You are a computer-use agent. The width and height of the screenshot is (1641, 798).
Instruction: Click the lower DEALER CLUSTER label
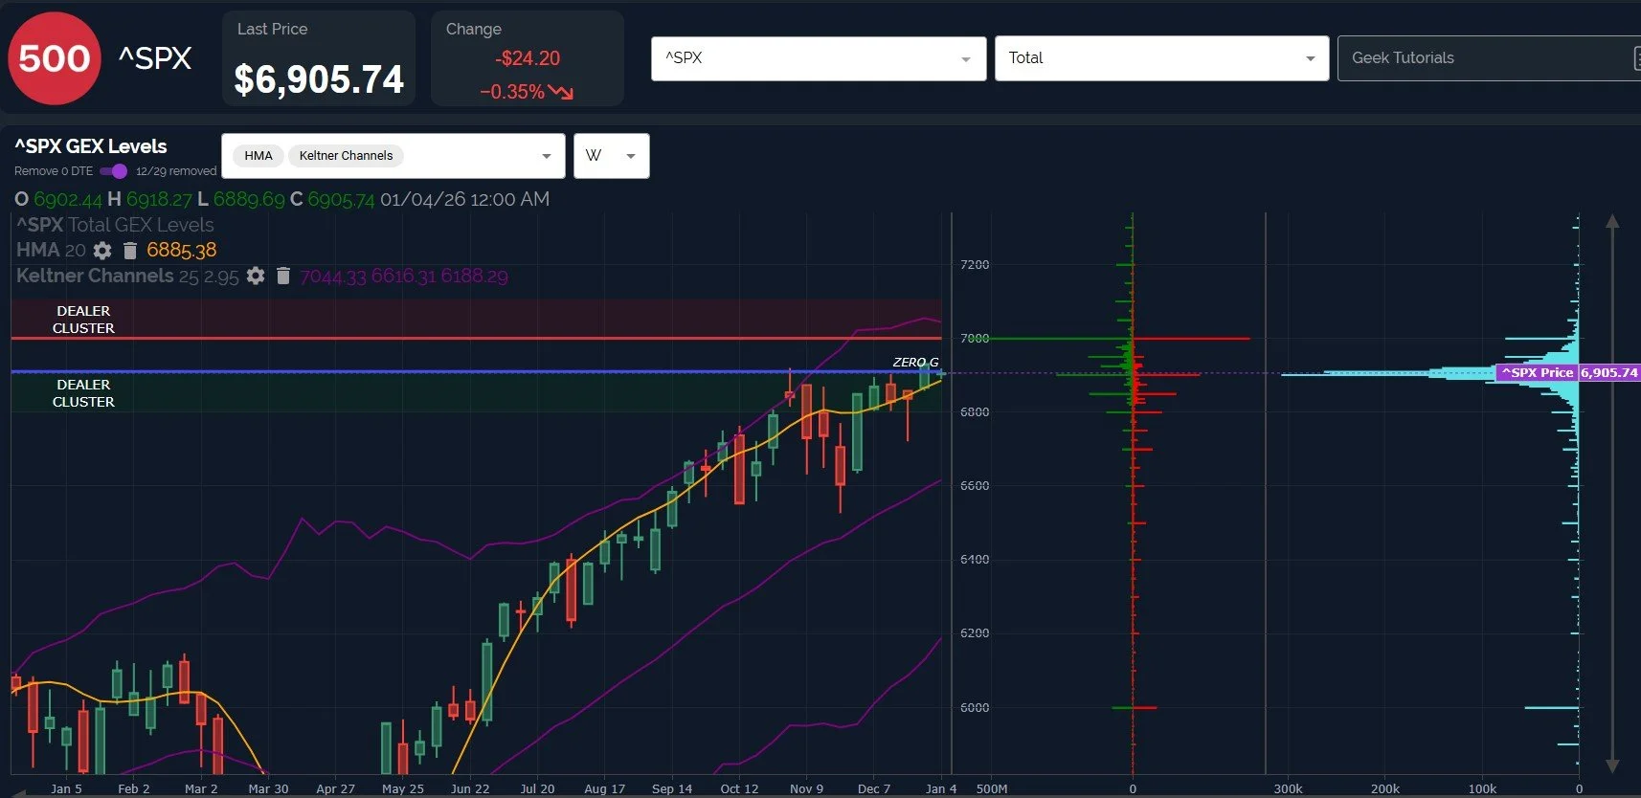pyautogui.click(x=83, y=393)
